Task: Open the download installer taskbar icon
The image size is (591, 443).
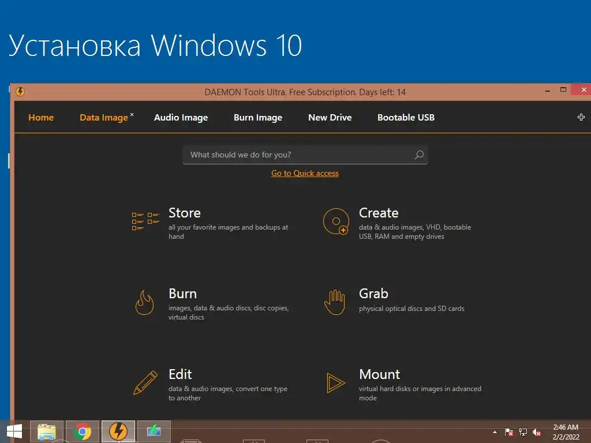Action: [154, 431]
